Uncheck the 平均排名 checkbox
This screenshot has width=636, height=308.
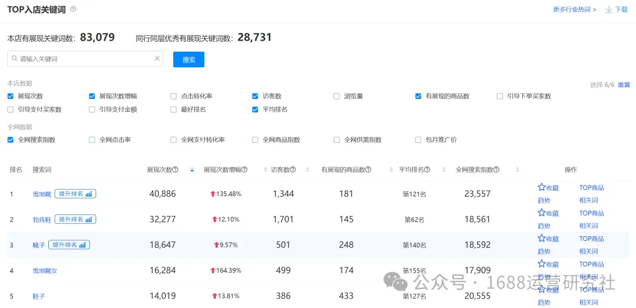tap(255, 110)
